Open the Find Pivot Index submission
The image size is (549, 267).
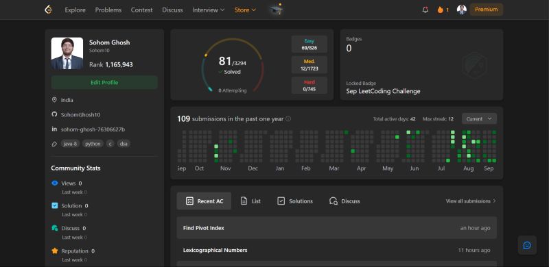[x=336, y=228]
